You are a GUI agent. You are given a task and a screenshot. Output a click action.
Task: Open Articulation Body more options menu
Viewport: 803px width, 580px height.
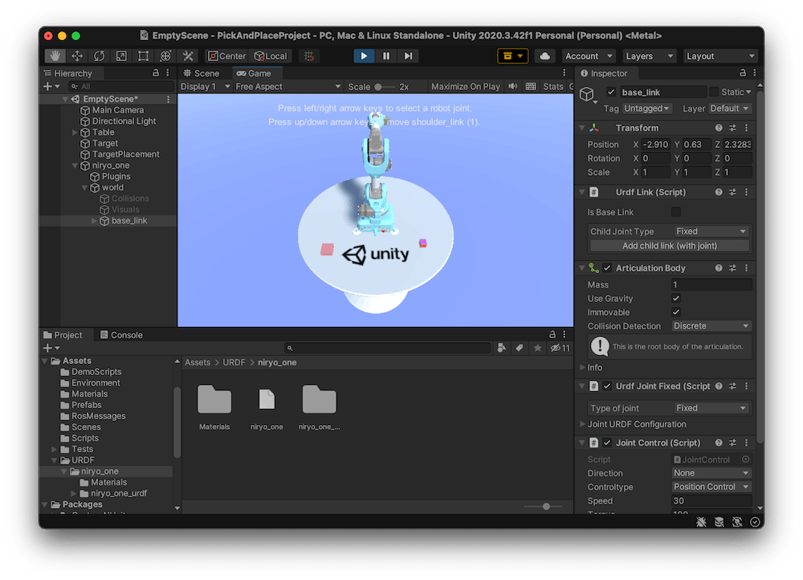[x=746, y=268]
